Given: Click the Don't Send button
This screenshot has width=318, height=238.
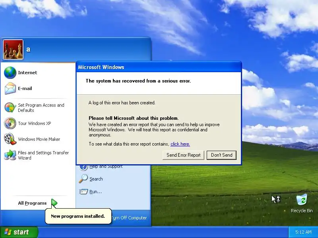Looking at the screenshot, I should click(221, 155).
